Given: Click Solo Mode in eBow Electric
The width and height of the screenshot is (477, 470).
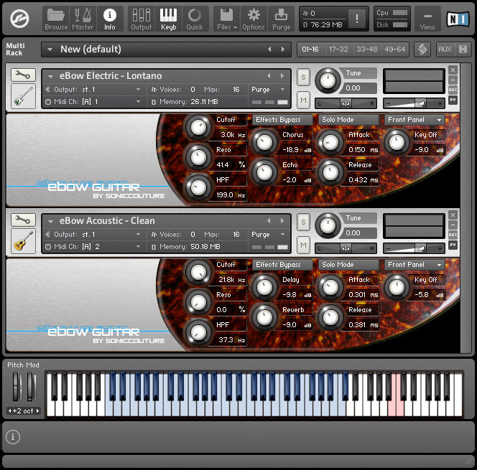Looking at the screenshot, I should coord(348,120).
